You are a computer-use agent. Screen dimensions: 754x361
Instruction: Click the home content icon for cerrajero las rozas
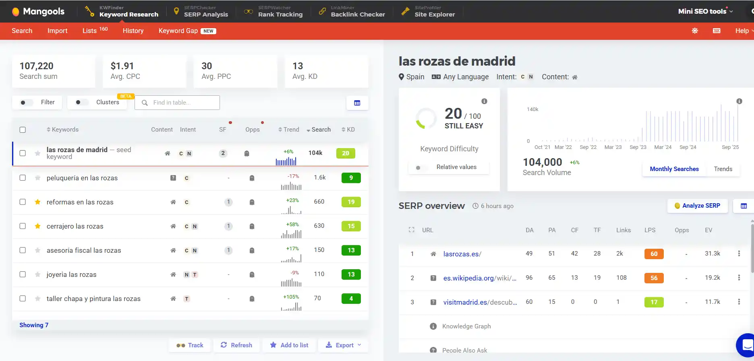pos(173,226)
